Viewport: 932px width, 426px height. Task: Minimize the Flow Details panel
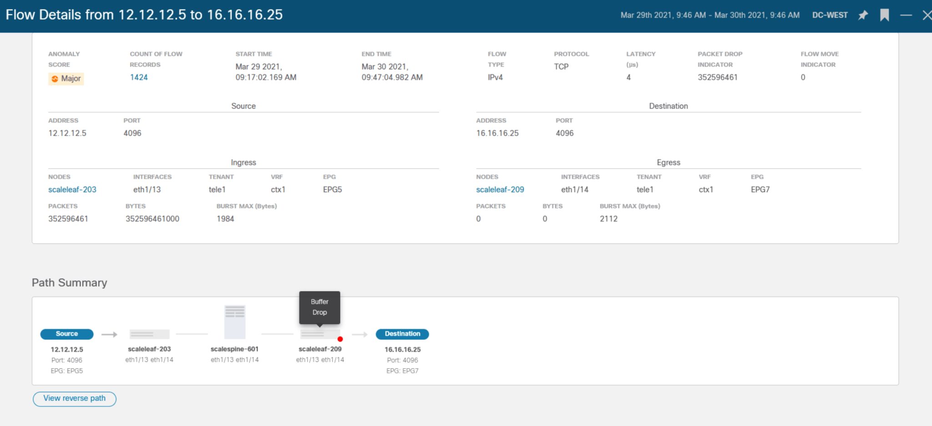tap(906, 15)
